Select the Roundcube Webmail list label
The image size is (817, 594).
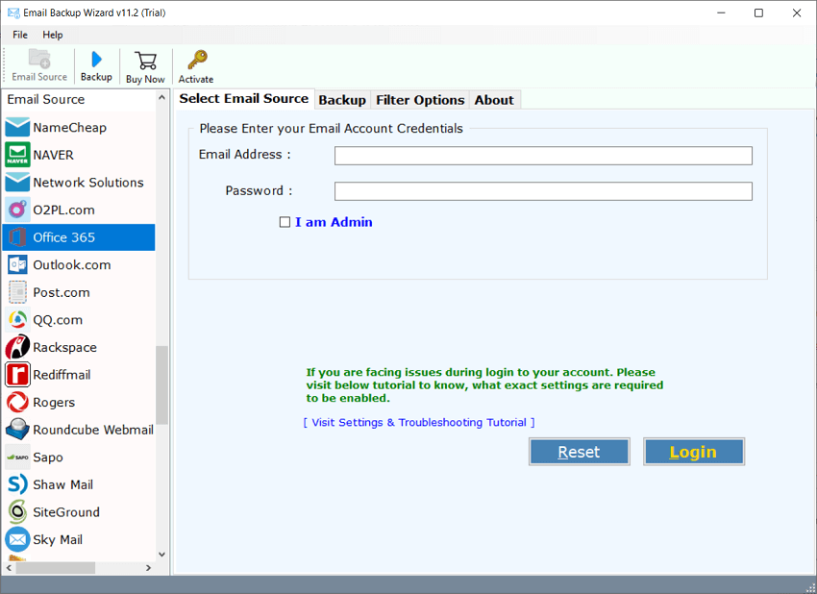[x=93, y=430]
